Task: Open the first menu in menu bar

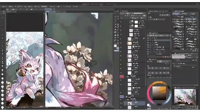Action: [4, 6]
